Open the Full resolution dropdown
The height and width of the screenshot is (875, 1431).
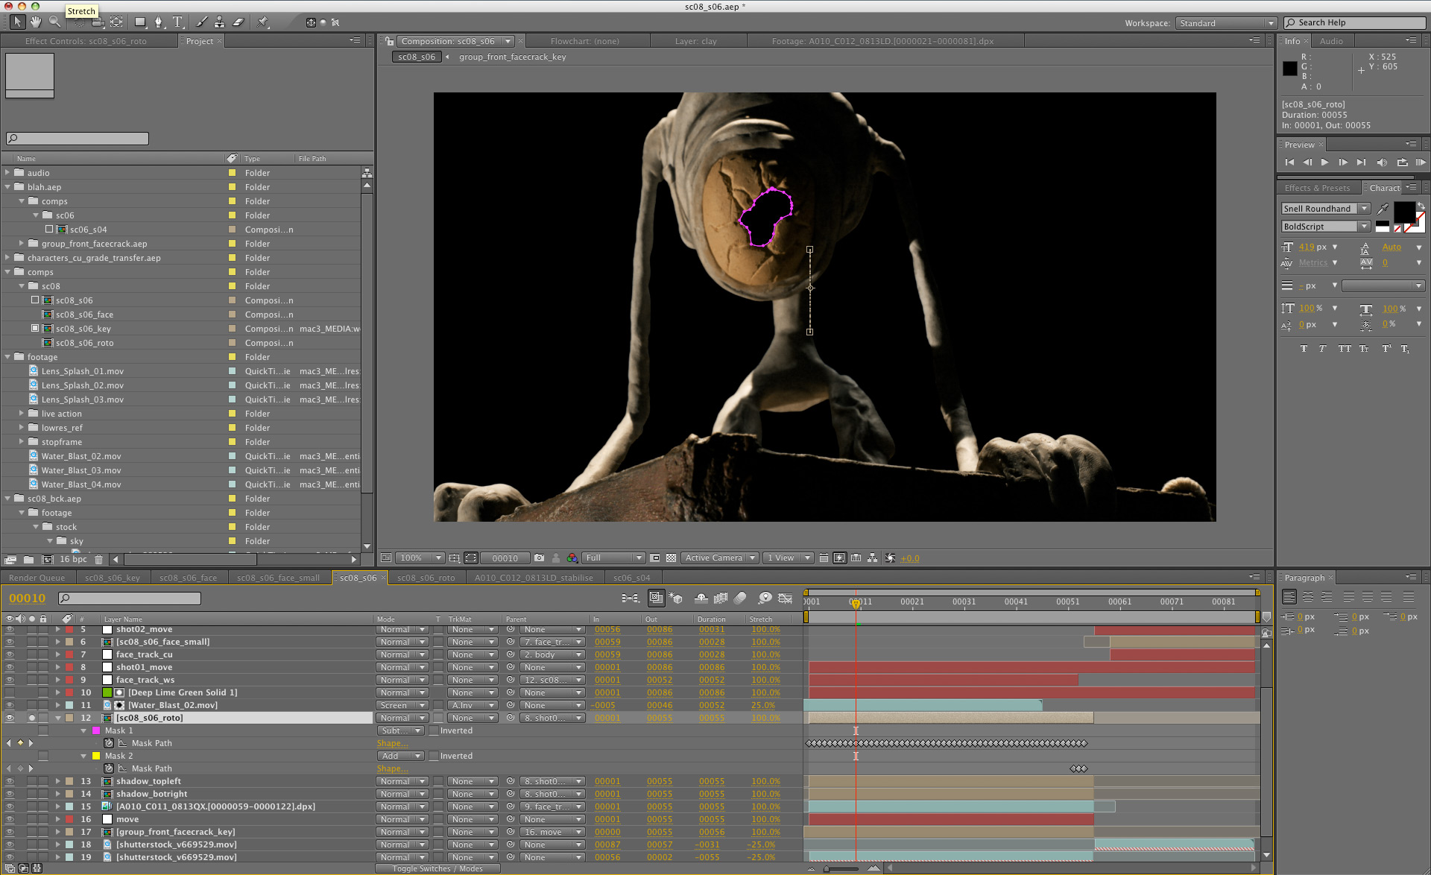tap(613, 557)
